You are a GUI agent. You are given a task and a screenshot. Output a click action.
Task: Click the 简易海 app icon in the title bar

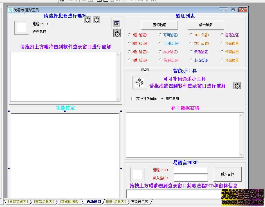10,10
